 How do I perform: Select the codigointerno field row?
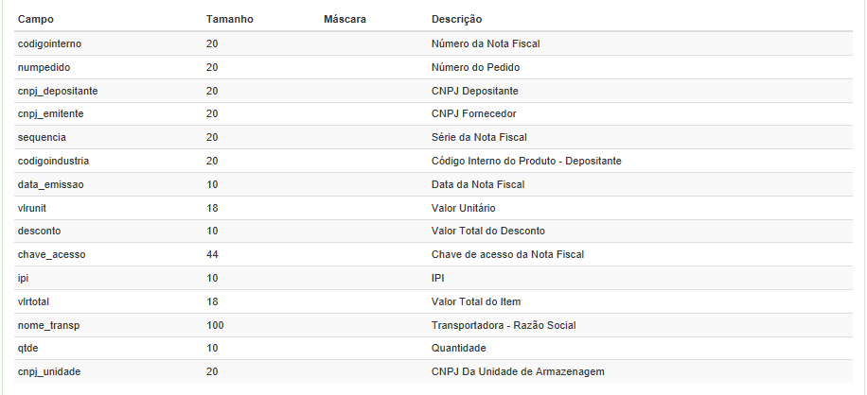click(x=52, y=43)
